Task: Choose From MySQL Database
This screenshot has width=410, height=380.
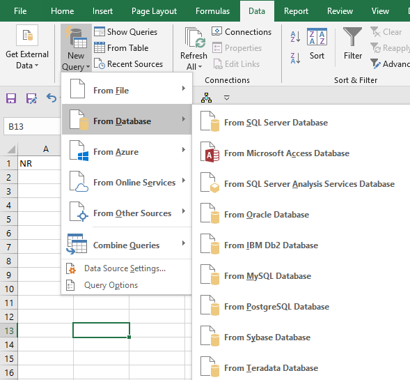Action: (301, 274)
